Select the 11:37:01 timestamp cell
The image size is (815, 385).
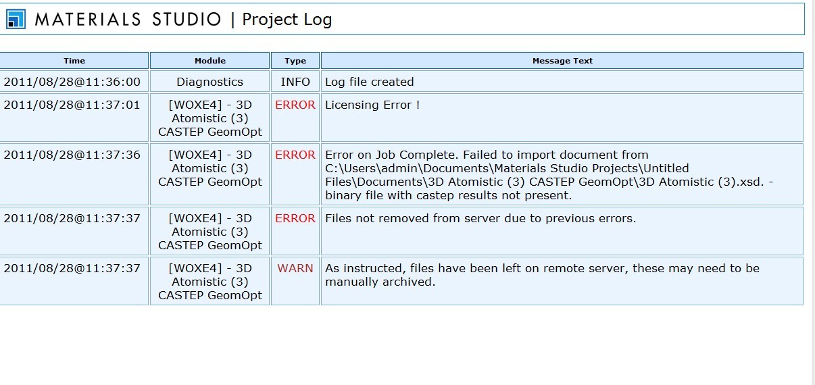pyautogui.click(x=72, y=105)
